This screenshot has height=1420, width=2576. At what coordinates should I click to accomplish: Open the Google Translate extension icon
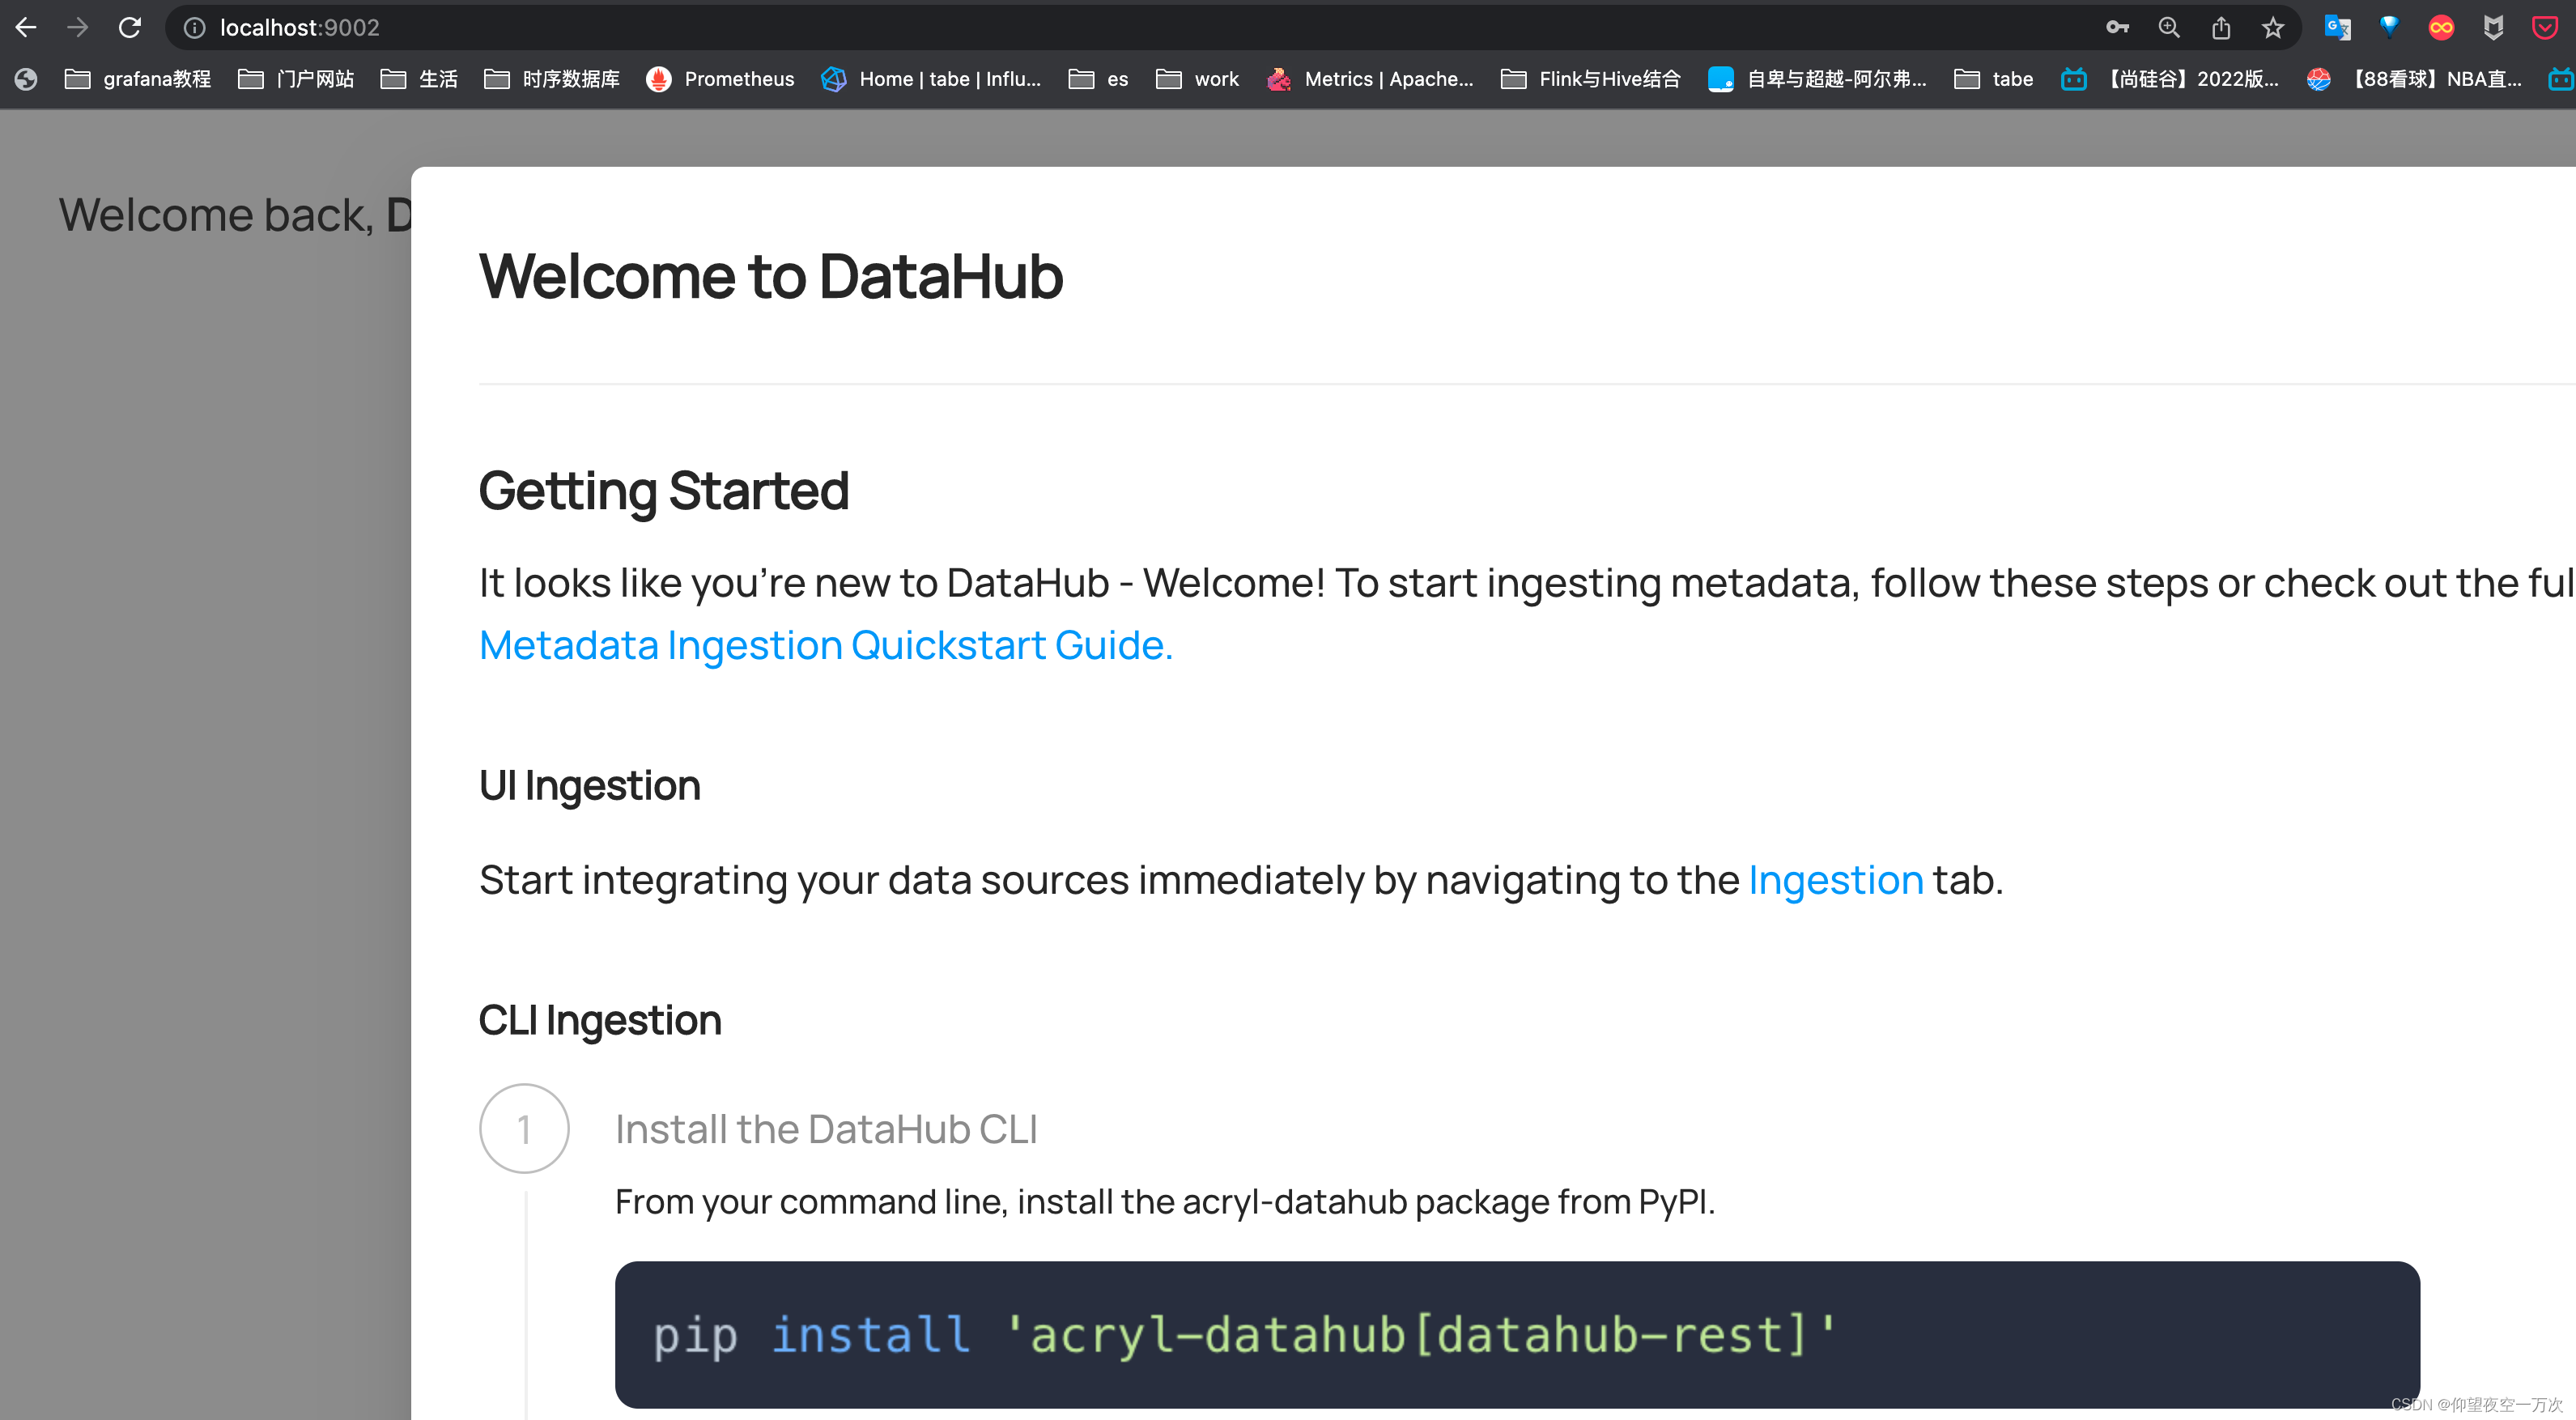coord(2338,27)
